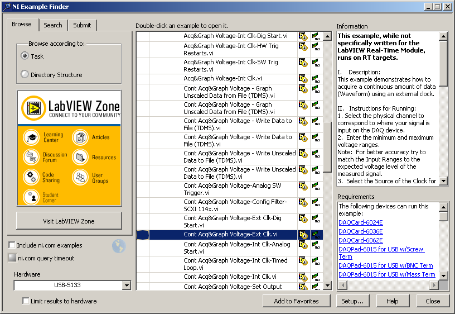
Task: Select Cont Acq&Graph Voltage-Config Filter-SCXI 114x.vi row
Action: pos(230,205)
